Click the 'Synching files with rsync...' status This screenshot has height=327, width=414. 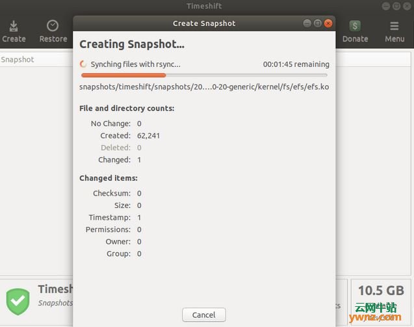(135, 64)
